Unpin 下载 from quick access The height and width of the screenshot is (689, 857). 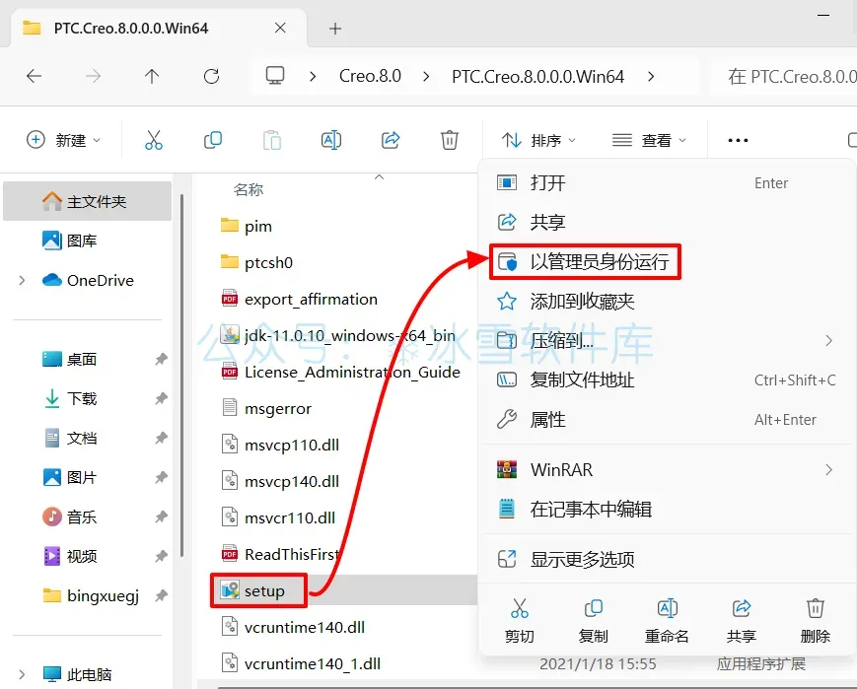pos(161,398)
